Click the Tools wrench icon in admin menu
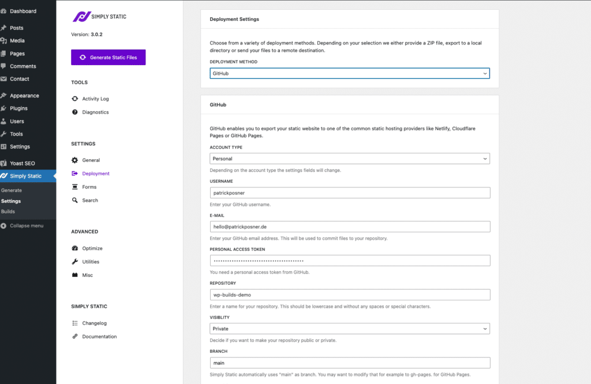The image size is (591, 384). pyautogui.click(x=3, y=134)
